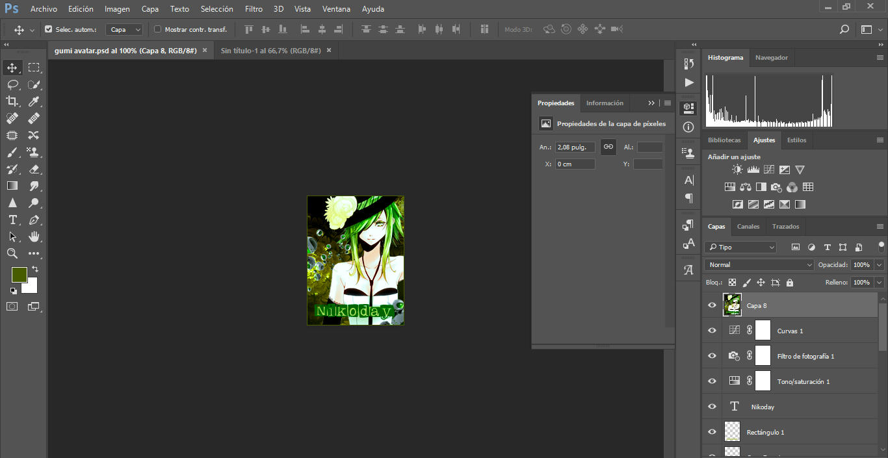Open the Filtro menu
The image size is (888, 458).
[x=254, y=9]
